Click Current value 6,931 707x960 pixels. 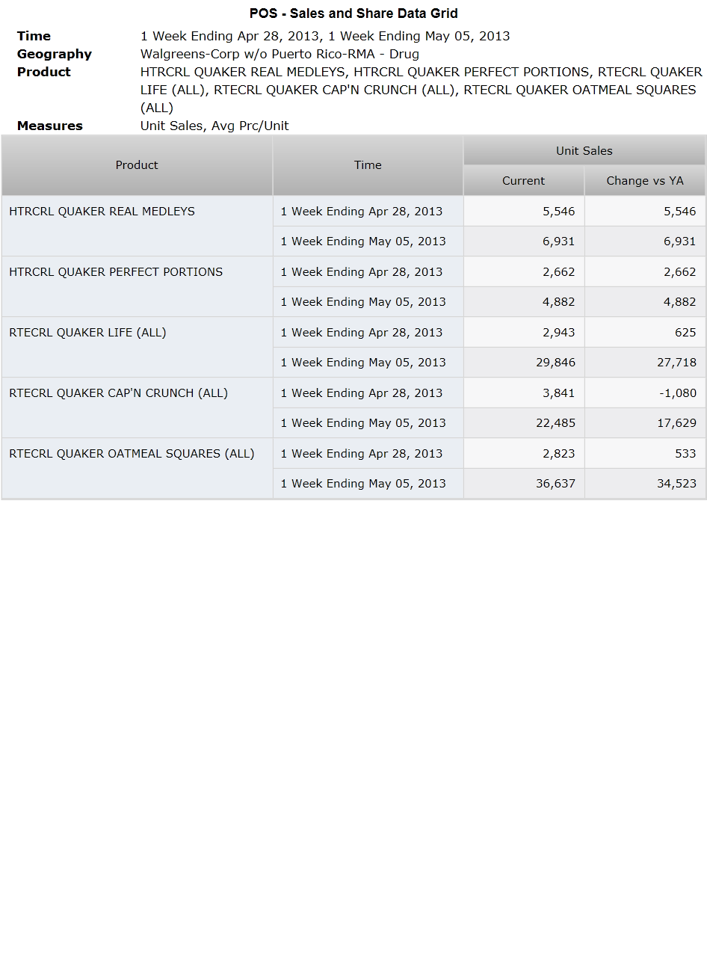click(x=524, y=241)
